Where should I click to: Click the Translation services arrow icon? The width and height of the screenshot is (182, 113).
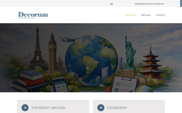pyautogui.click(x=25, y=108)
